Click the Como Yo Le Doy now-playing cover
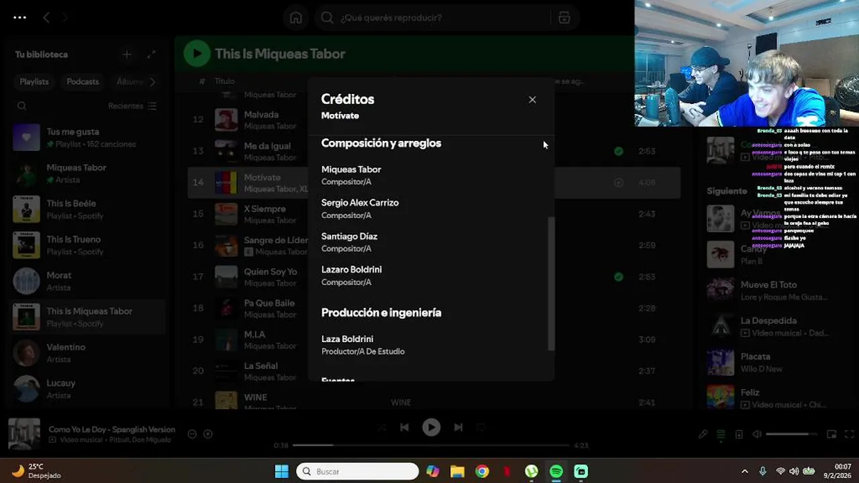The image size is (859, 483). tap(24, 434)
